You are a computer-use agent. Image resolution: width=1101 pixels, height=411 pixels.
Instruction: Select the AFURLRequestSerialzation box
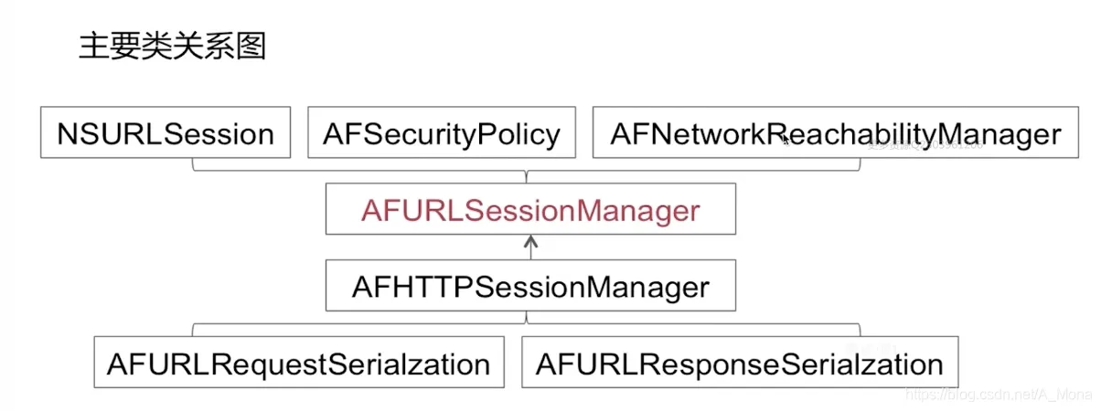[299, 364]
